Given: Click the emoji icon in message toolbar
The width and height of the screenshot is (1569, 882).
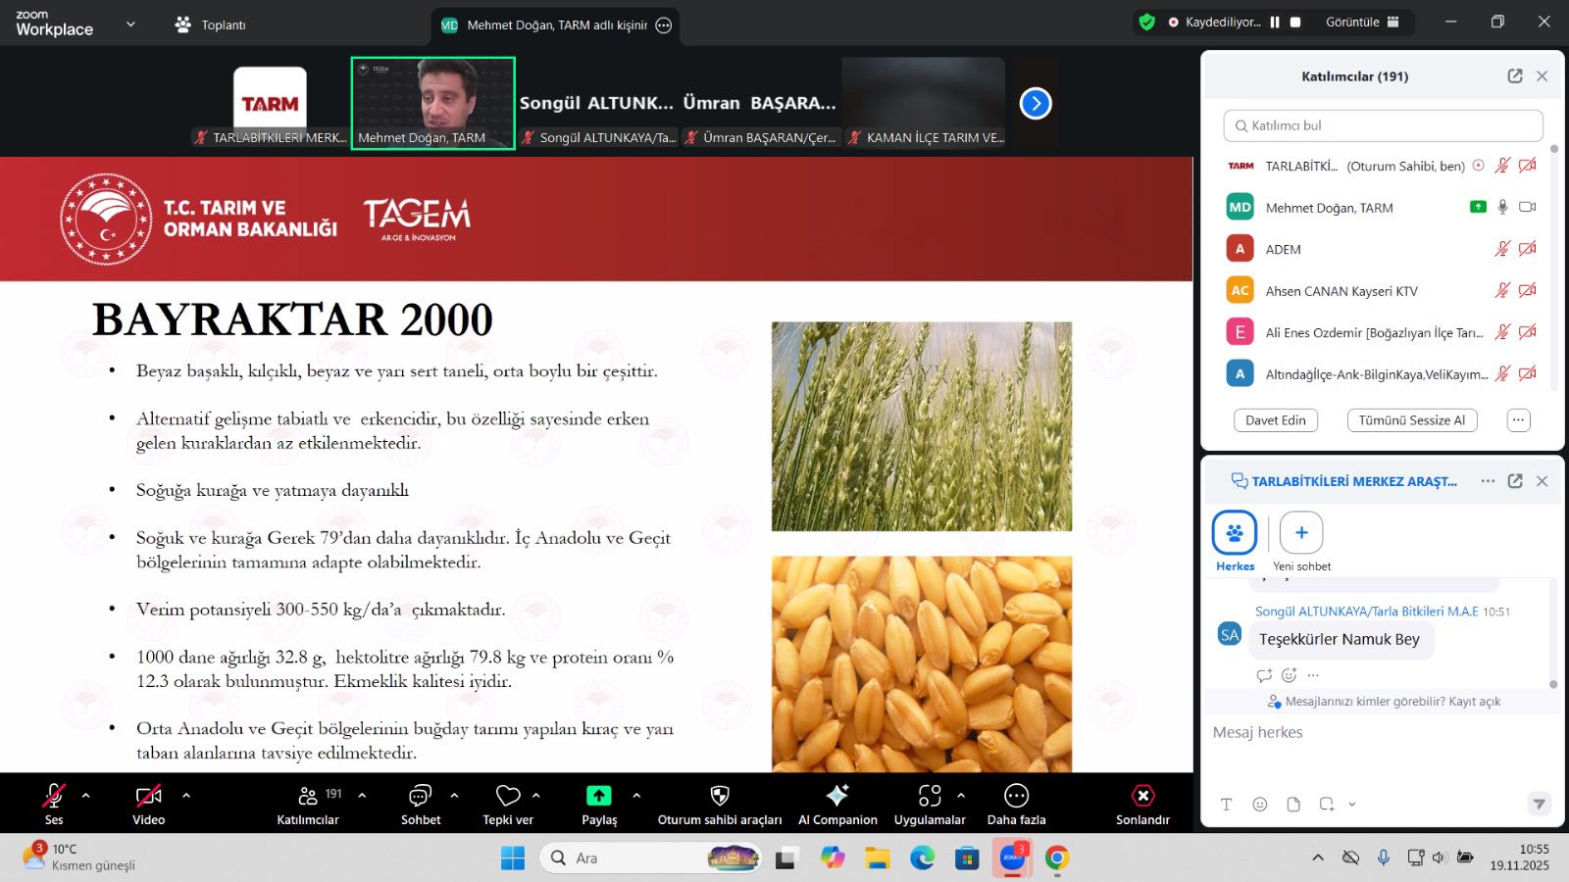Looking at the screenshot, I should point(1260,805).
